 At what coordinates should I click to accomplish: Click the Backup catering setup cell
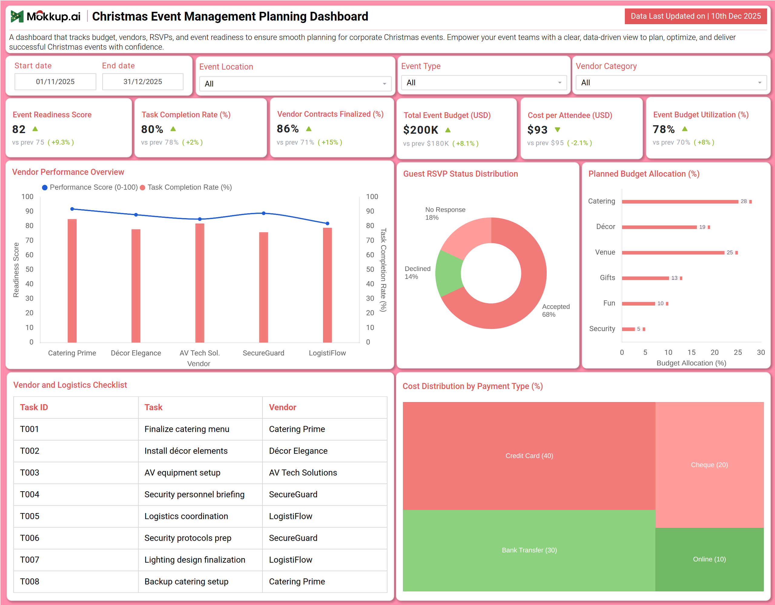(200, 582)
